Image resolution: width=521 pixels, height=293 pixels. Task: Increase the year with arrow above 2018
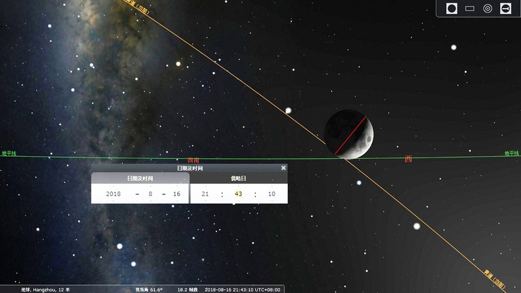(x=114, y=186)
